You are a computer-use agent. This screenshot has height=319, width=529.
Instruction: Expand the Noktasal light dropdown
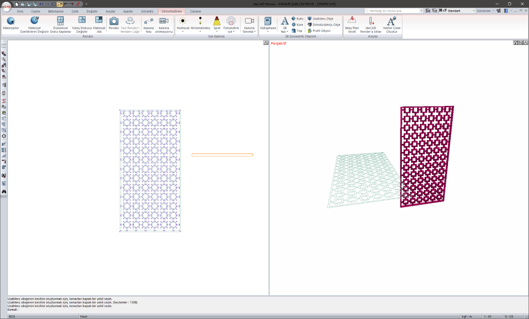tap(183, 31)
